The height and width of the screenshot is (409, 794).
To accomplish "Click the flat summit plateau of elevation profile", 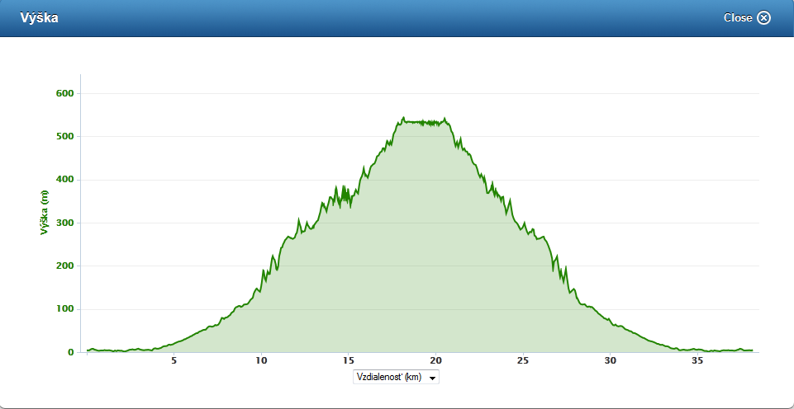I will click(x=423, y=123).
